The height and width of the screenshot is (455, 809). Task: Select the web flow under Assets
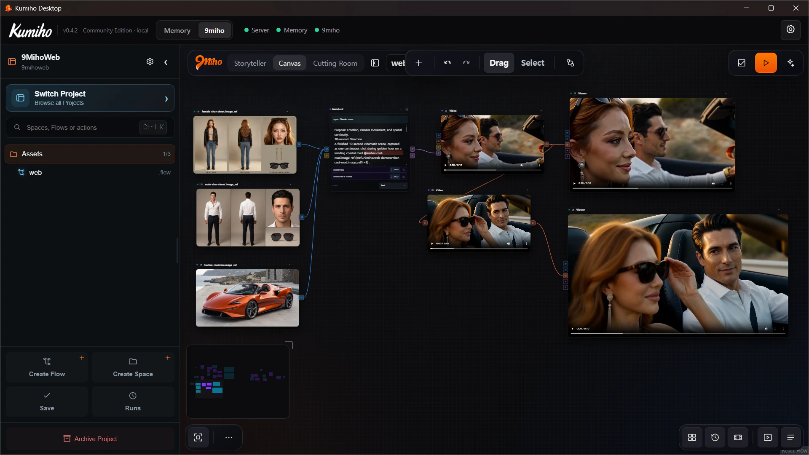click(90, 172)
